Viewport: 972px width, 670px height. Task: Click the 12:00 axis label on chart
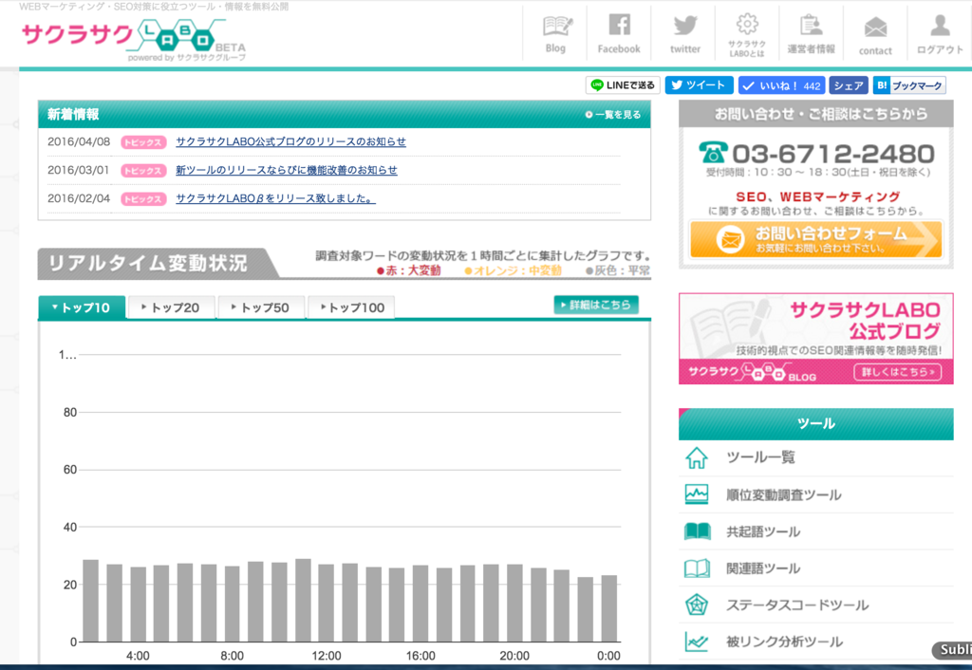pyautogui.click(x=327, y=656)
